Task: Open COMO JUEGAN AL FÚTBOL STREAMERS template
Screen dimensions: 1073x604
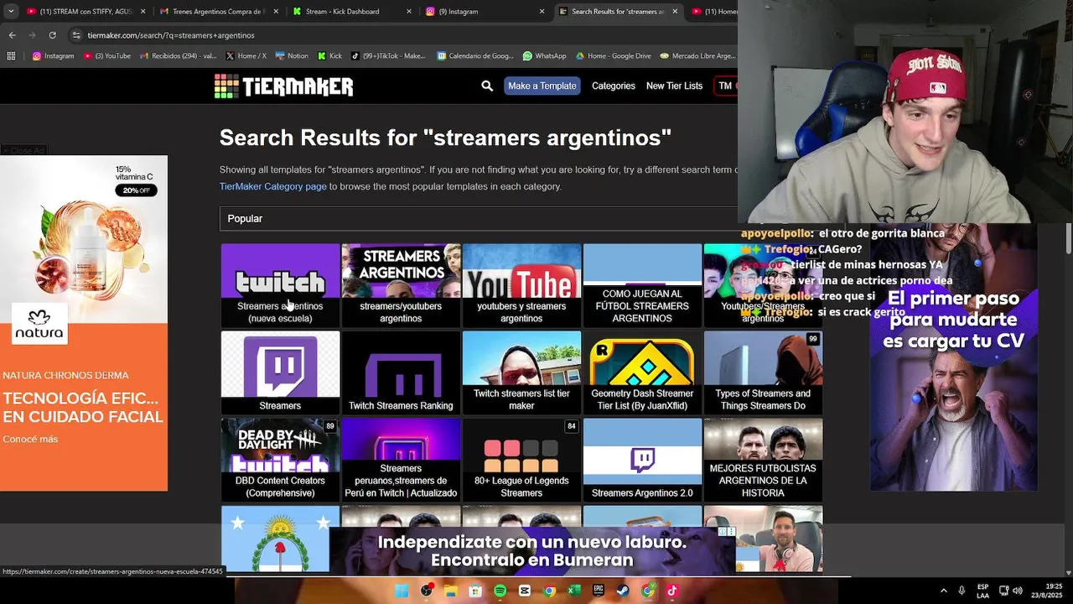Action: tap(642, 285)
